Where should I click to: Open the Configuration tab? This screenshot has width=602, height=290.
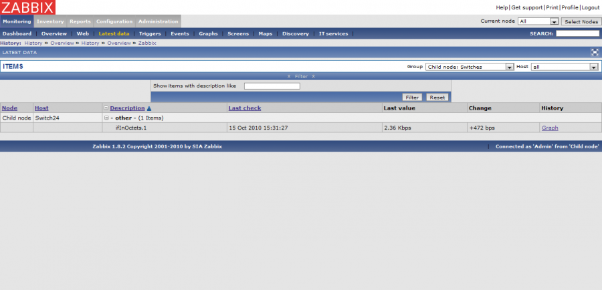point(114,21)
